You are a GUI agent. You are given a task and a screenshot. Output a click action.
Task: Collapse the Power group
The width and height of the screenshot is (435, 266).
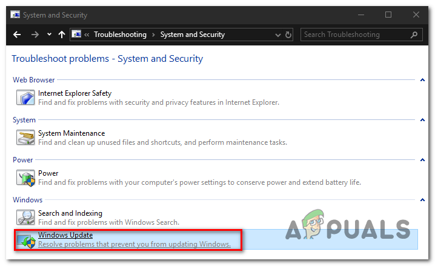(x=422, y=160)
